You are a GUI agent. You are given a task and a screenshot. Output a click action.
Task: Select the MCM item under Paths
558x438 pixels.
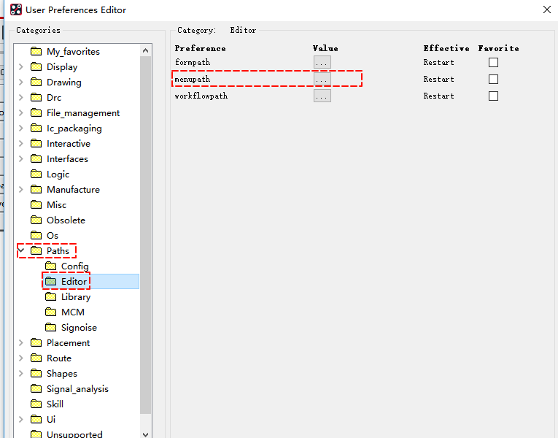click(x=72, y=312)
